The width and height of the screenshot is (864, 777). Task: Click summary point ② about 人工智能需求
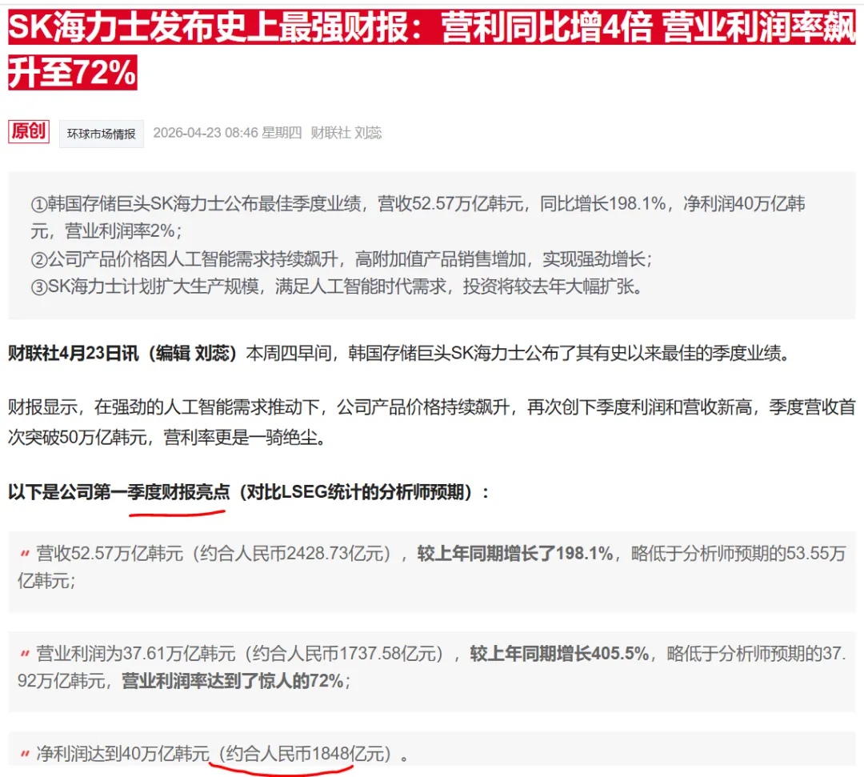(342, 259)
